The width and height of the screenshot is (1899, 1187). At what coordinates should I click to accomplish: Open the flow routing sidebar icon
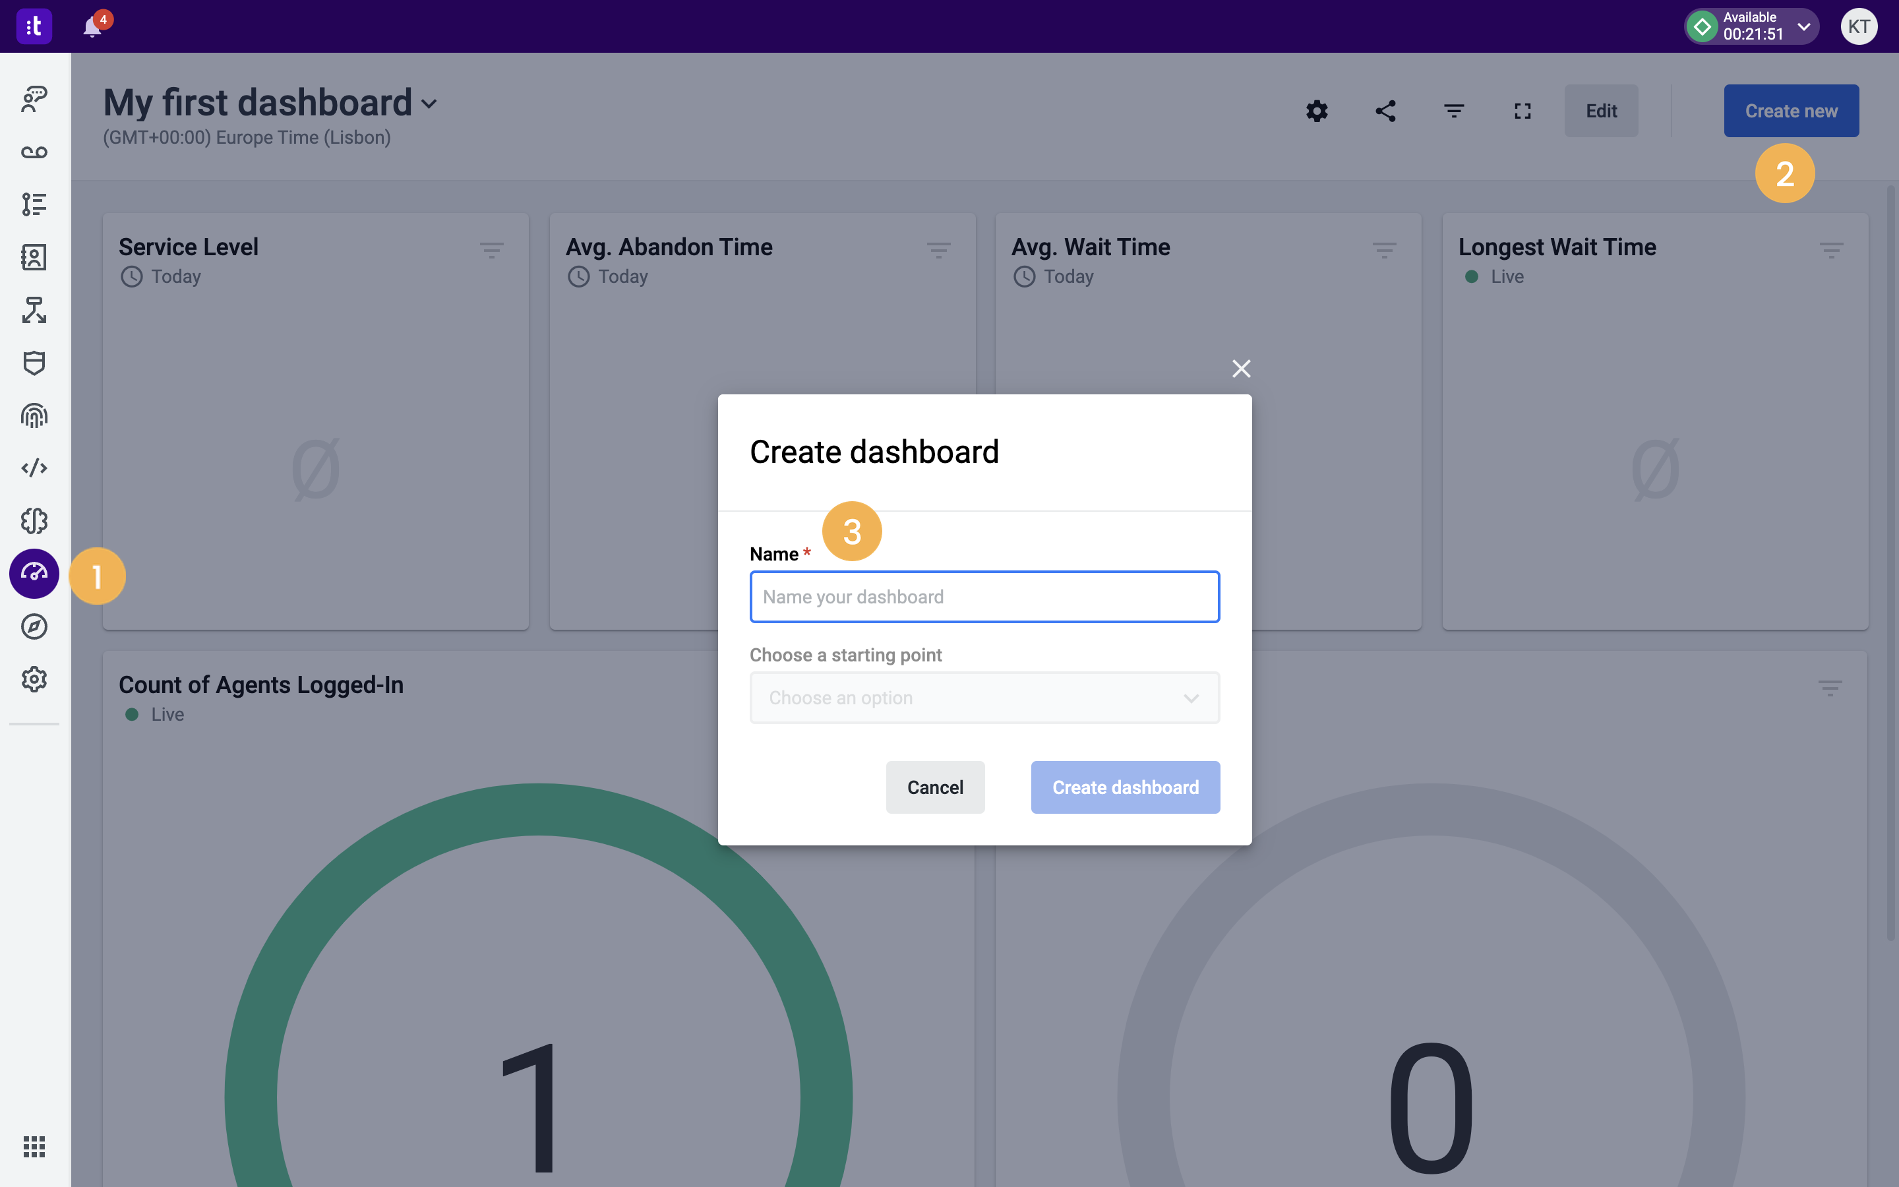[34, 309]
